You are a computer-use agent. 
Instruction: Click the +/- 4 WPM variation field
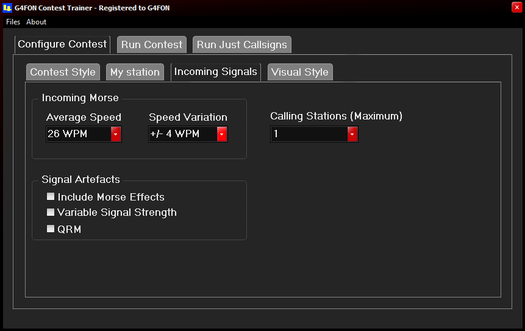click(x=183, y=134)
